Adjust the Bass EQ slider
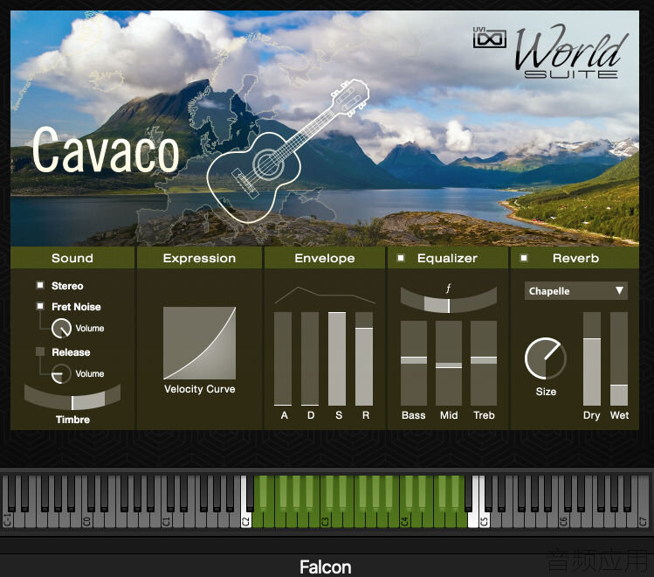654x577 pixels. tap(414, 363)
